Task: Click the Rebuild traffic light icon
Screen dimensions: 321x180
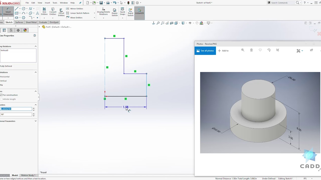Action: (x=128, y=3)
